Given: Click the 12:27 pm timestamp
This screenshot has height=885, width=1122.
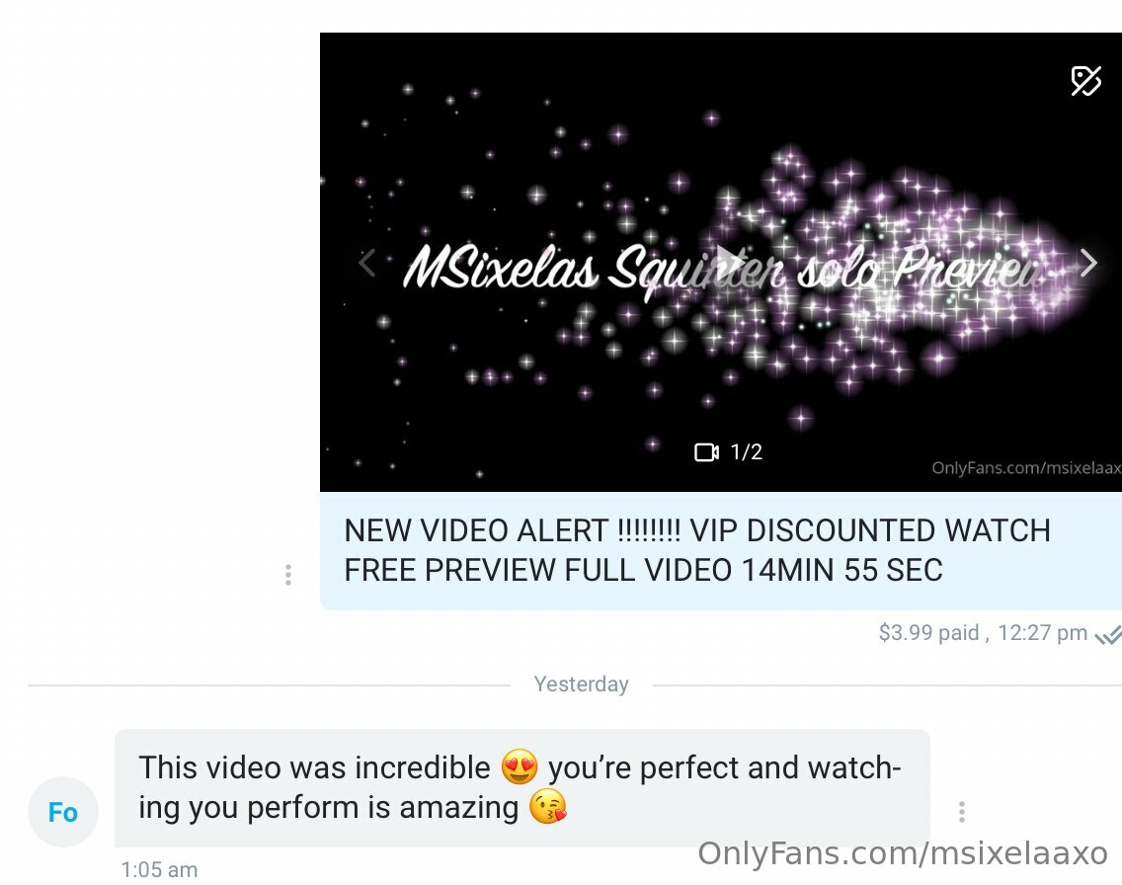Looking at the screenshot, I should [x=1043, y=632].
